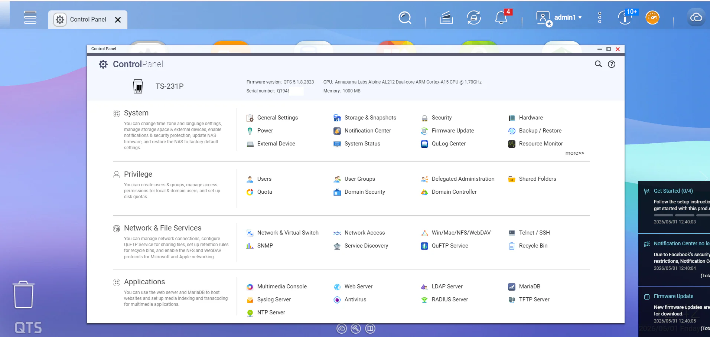
Task: Open System Status
Action: pos(357,144)
